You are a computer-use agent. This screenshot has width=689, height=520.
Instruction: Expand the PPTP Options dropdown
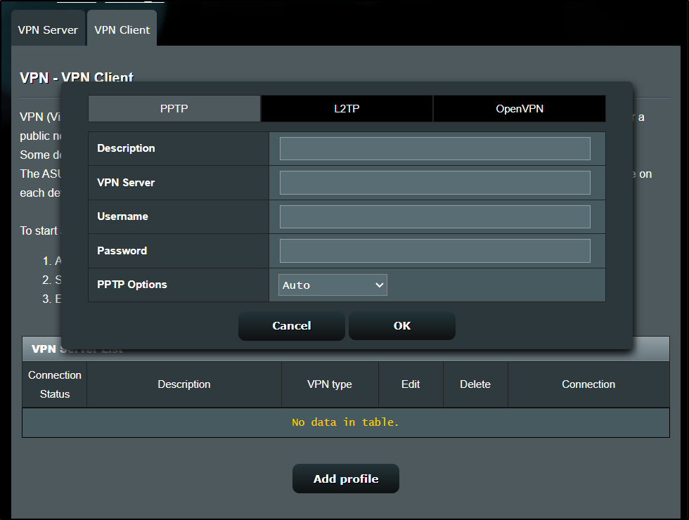coord(333,285)
